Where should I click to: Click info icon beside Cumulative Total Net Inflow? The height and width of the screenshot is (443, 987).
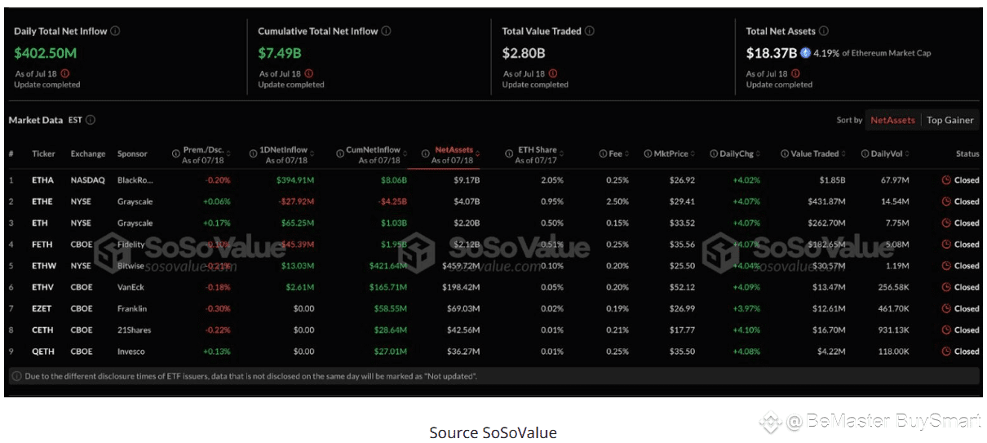pyautogui.click(x=386, y=31)
